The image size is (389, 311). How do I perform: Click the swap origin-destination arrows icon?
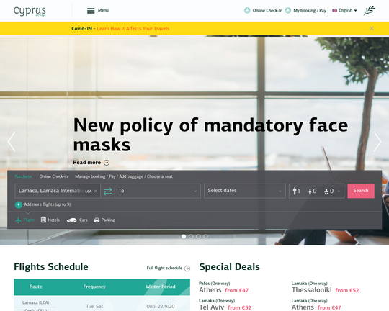point(107,191)
